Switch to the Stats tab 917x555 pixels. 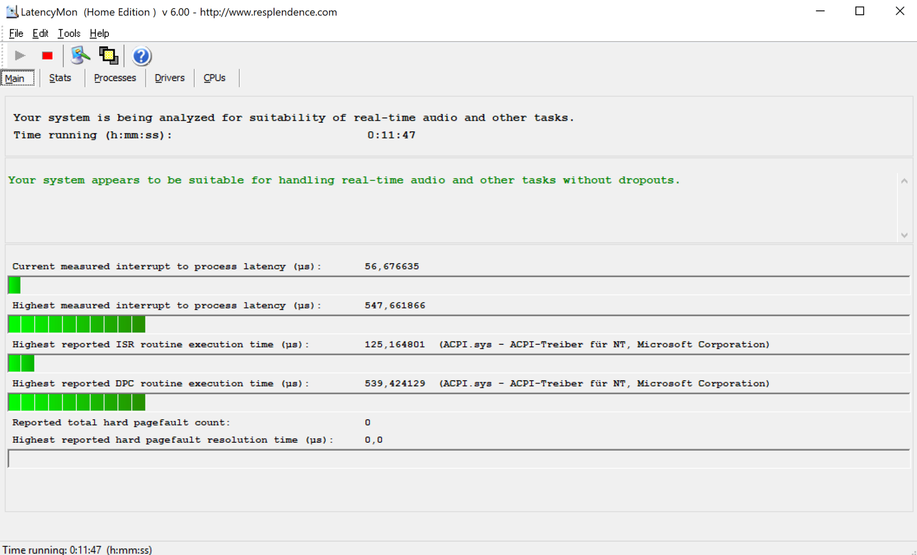(x=60, y=78)
